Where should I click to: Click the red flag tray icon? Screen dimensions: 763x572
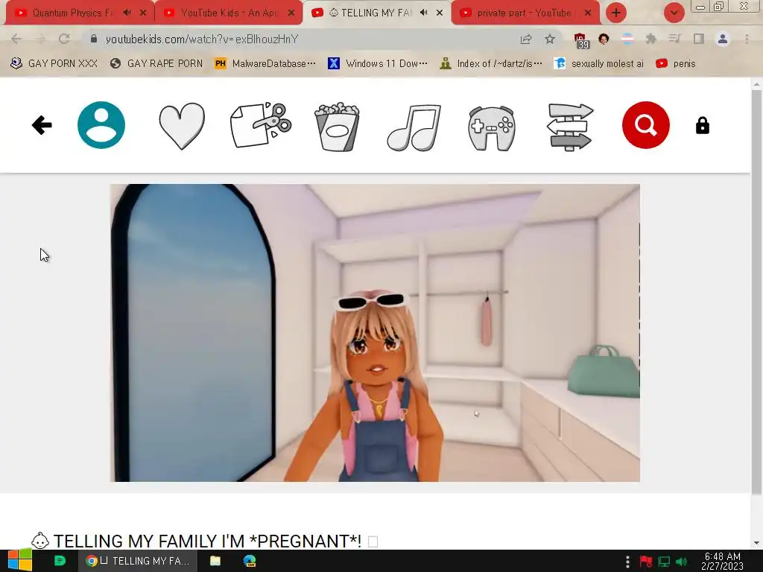coord(646,562)
